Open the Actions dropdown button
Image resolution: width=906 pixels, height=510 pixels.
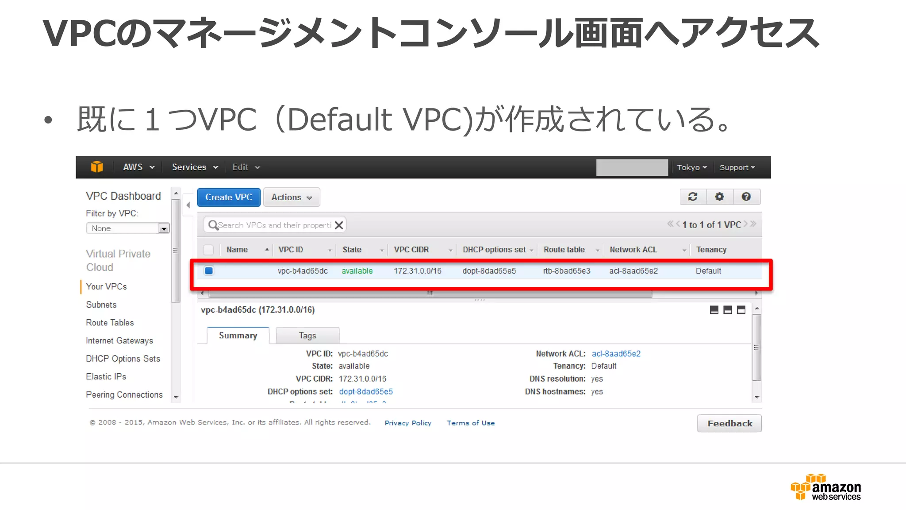[292, 197]
